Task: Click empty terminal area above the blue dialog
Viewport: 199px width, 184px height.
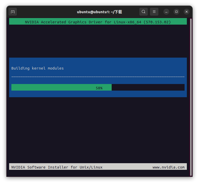Action: (98, 41)
